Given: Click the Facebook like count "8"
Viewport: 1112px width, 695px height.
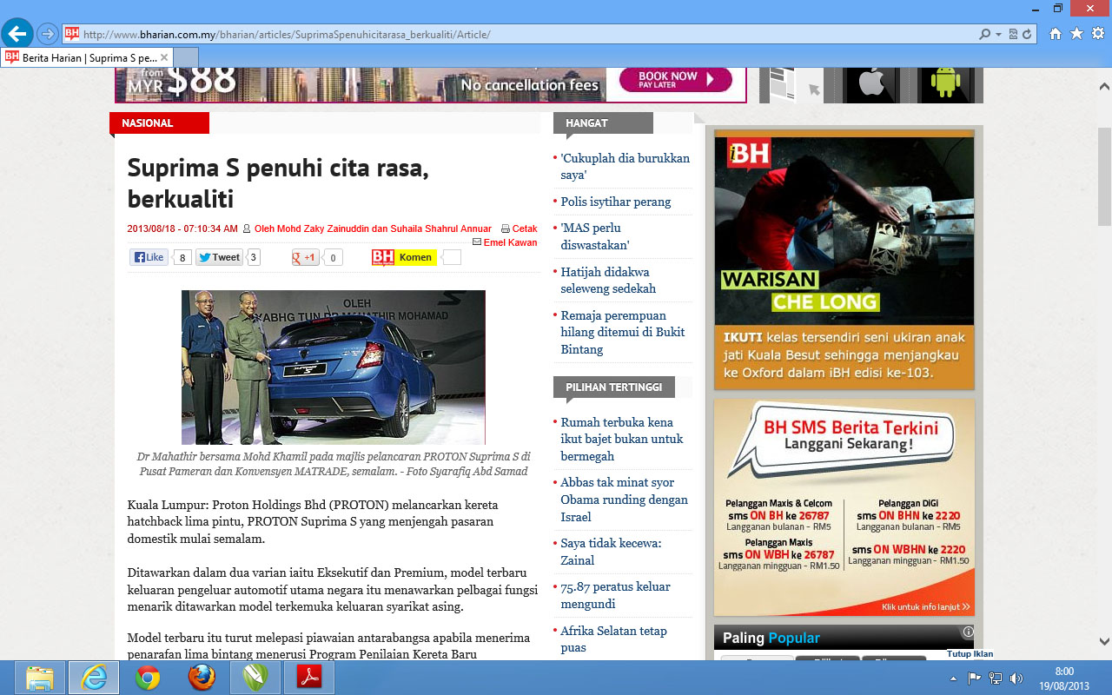Looking at the screenshot, I should click(182, 257).
